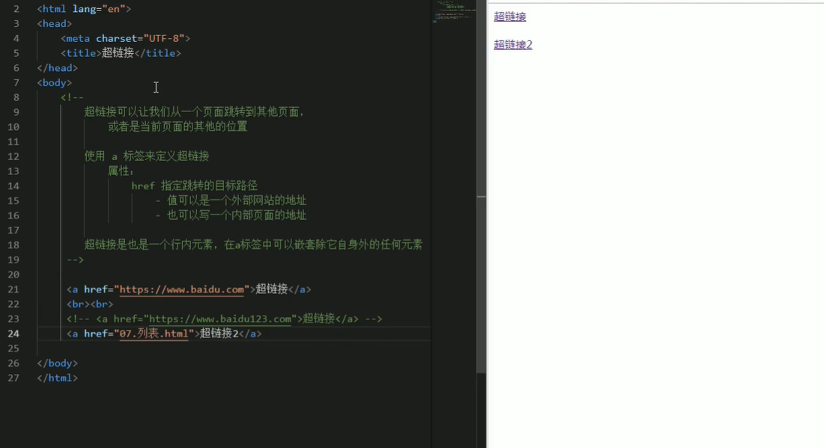Click comment line 使用 a 标签来定义超链接
Screen dimensions: 824x448
pos(147,156)
